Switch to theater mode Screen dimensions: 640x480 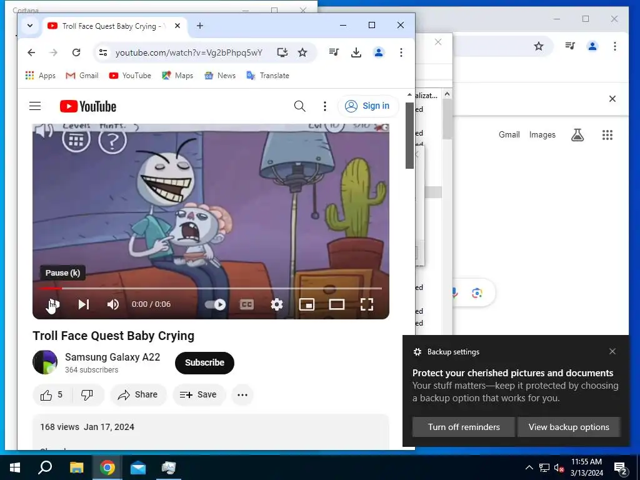click(x=337, y=304)
